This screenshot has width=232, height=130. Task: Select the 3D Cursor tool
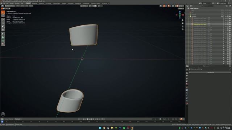(x=3, y=16)
